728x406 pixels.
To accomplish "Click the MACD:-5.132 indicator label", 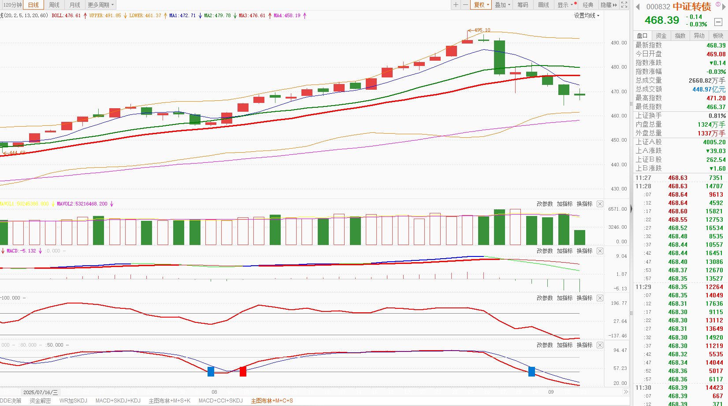I will point(21,251).
